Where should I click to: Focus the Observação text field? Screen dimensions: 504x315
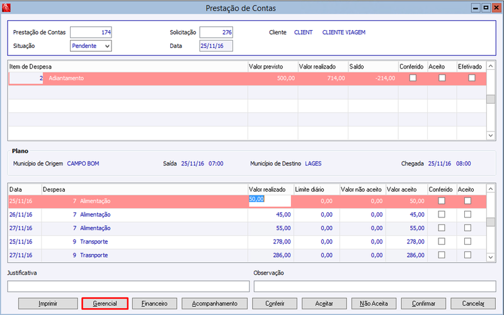tap(375, 287)
